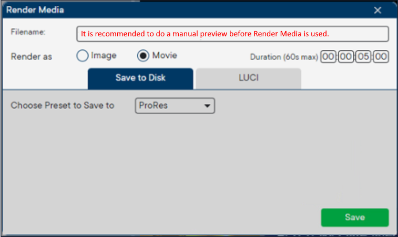Select the Movie radio button

142,56
